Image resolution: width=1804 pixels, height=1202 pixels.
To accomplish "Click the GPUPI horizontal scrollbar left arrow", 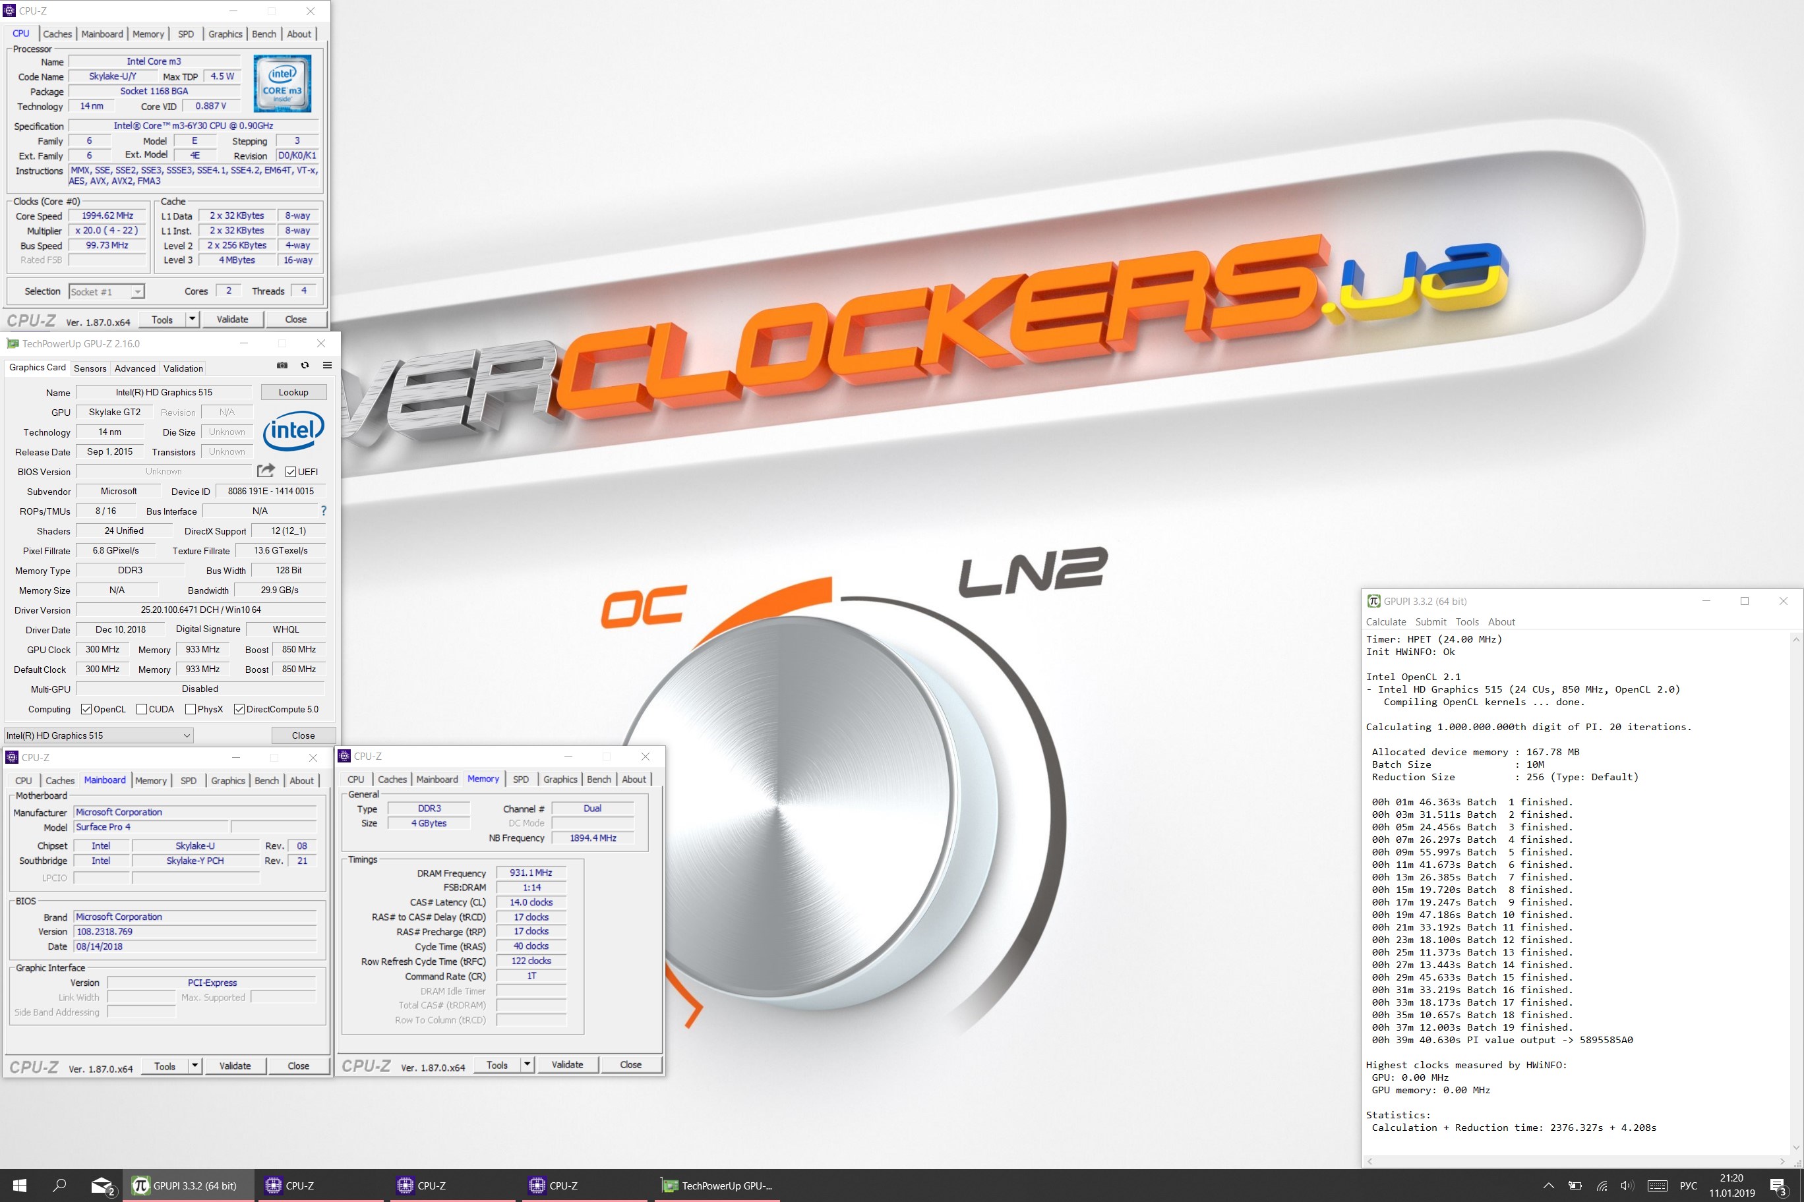I will pyautogui.click(x=1370, y=1160).
